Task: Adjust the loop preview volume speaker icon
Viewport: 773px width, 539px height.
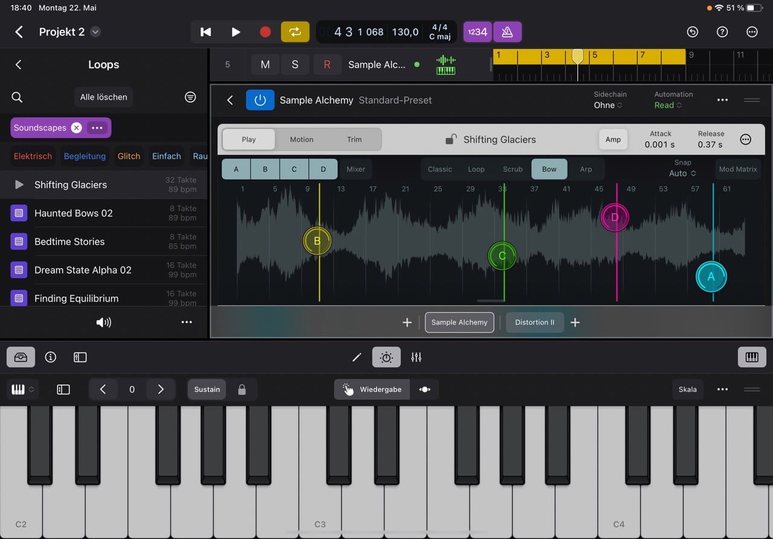Action: coord(104,323)
